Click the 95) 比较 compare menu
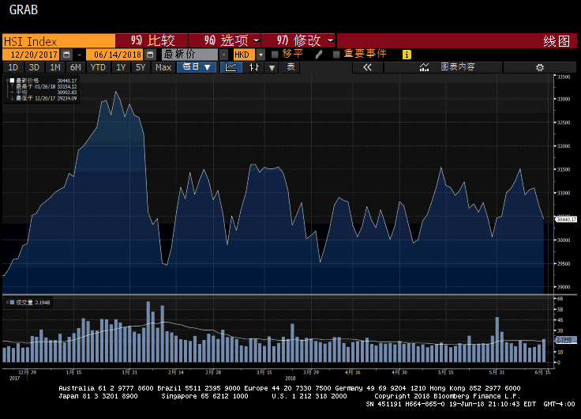 click(152, 40)
